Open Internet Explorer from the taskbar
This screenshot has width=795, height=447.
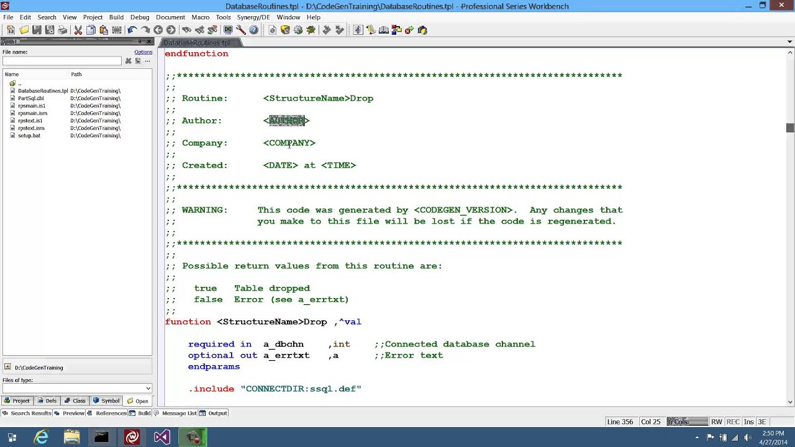coord(42,437)
